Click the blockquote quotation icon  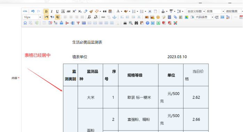coord(104,11)
